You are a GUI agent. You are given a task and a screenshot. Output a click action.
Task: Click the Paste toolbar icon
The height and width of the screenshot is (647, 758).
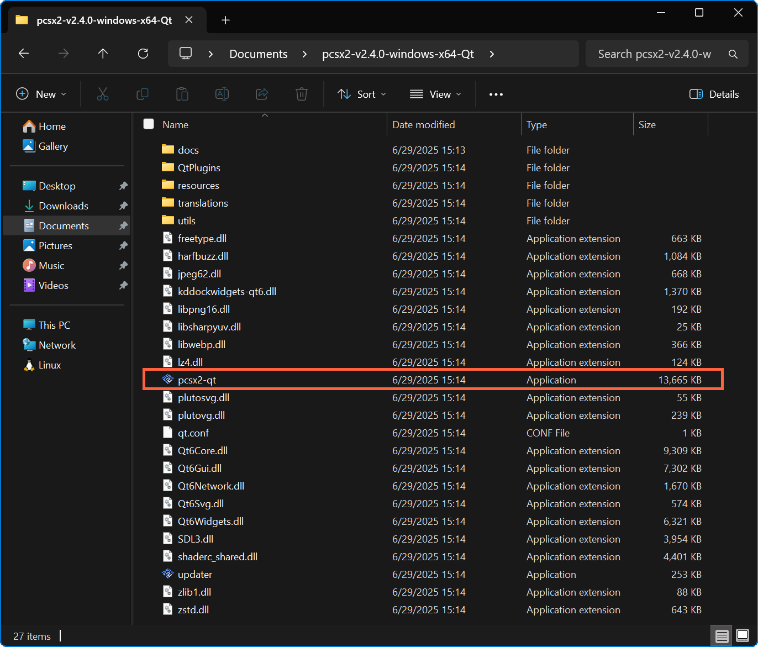point(182,94)
